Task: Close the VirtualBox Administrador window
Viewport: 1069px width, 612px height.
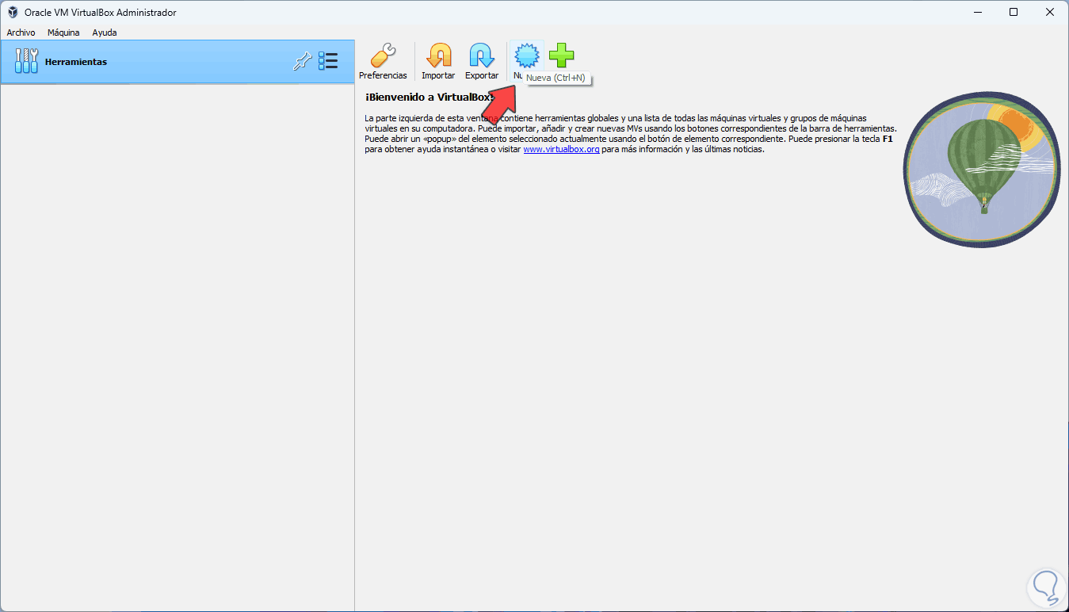Action: point(1050,12)
